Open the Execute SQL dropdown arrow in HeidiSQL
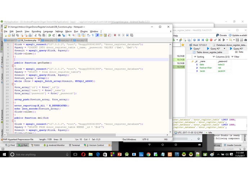The image size is (250, 177). [227, 40]
